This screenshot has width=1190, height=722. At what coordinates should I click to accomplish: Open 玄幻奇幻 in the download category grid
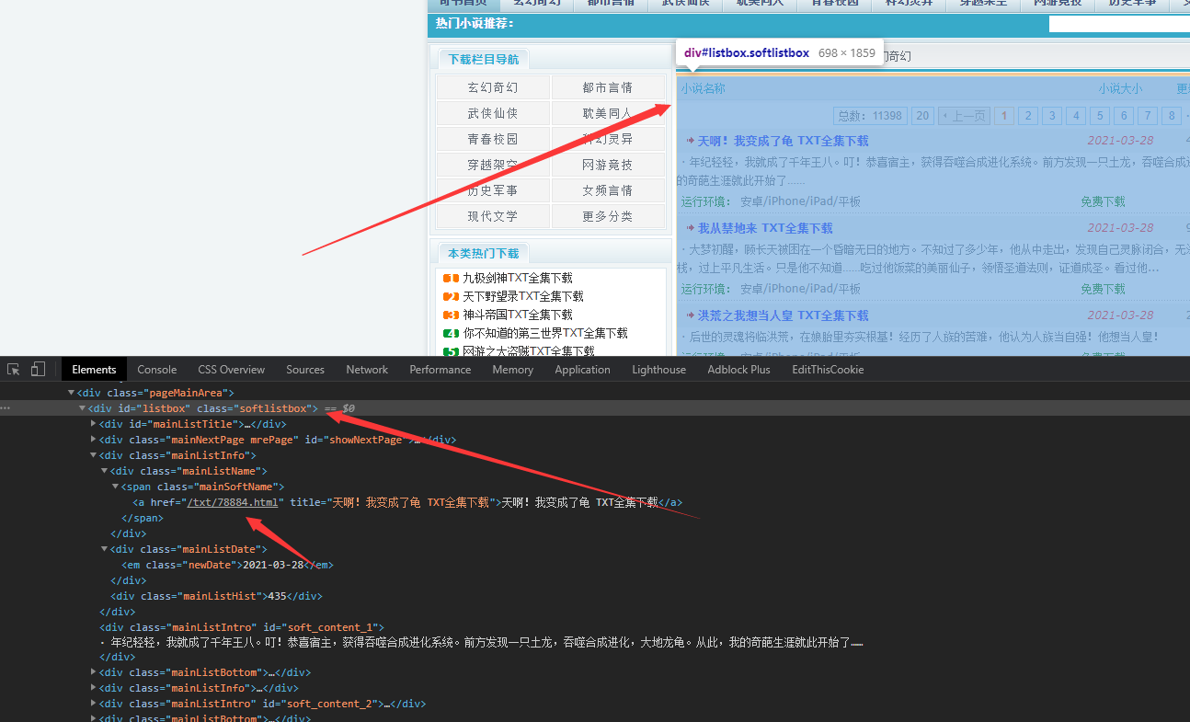[493, 87]
